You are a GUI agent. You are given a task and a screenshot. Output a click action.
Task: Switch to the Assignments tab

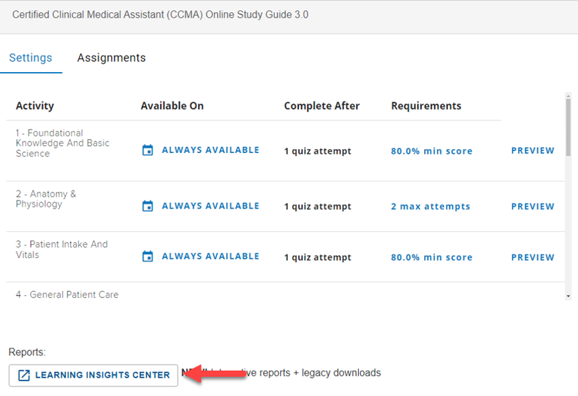pyautogui.click(x=111, y=58)
